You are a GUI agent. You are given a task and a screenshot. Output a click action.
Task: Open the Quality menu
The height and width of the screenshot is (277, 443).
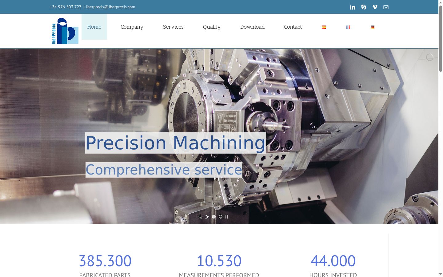coord(212,27)
